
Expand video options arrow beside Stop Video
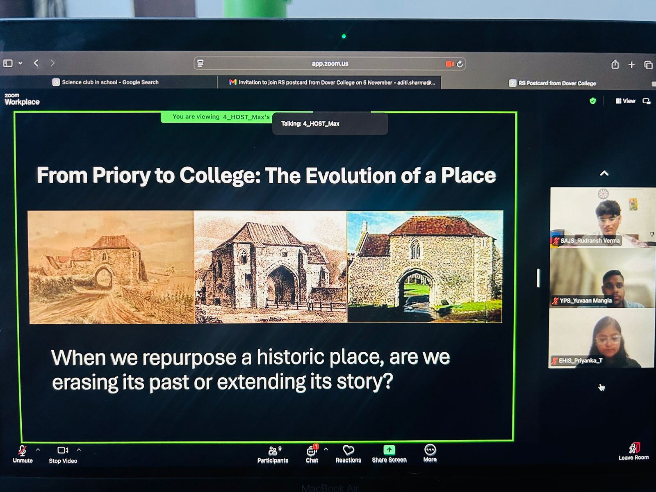(x=79, y=450)
